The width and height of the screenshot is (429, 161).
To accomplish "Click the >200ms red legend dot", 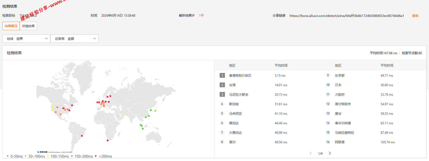I will [x=96, y=156].
